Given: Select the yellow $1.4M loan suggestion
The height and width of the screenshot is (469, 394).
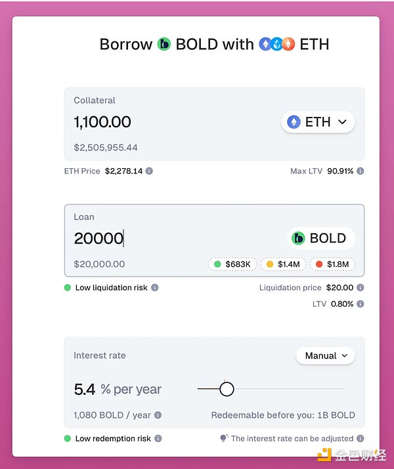Looking at the screenshot, I should tap(284, 264).
